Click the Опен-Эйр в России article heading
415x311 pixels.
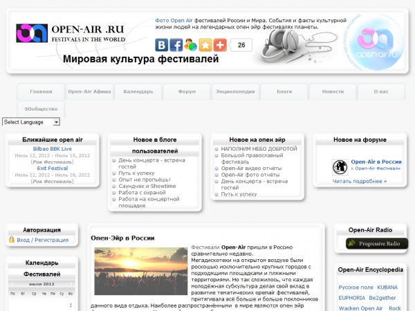tap(122, 238)
